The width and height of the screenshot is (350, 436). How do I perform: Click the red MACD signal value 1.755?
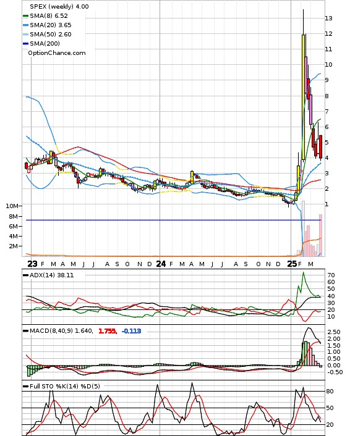(x=108, y=331)
